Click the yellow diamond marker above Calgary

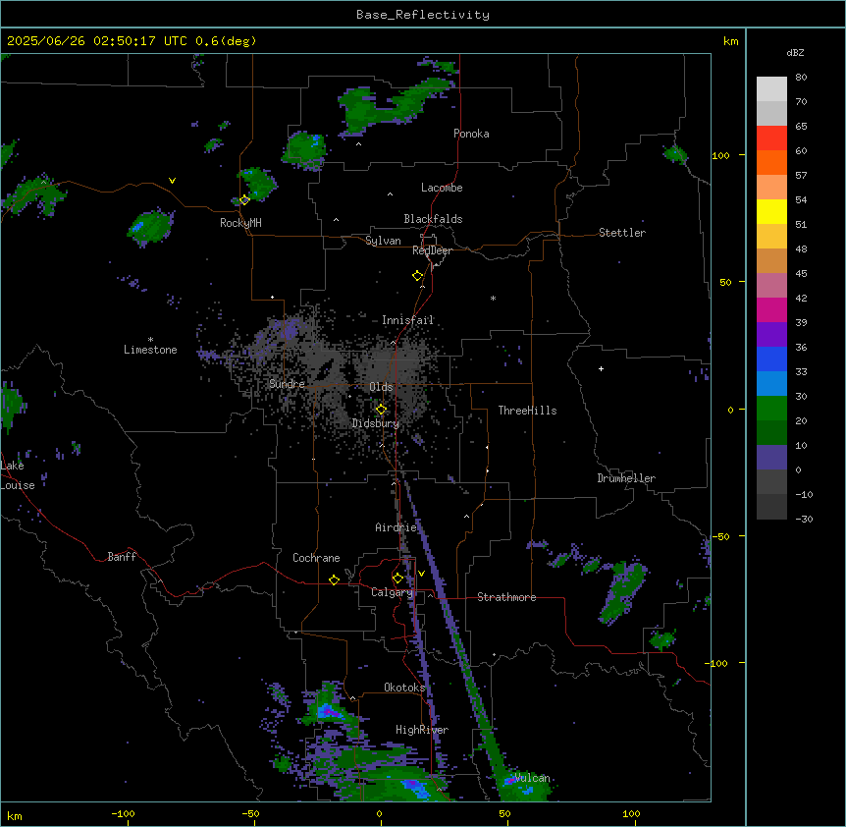click(x=397, y=579)
